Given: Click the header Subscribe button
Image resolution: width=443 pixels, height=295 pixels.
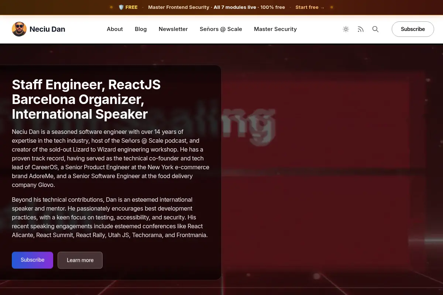Looking at the screenshot, I should 413,29.
